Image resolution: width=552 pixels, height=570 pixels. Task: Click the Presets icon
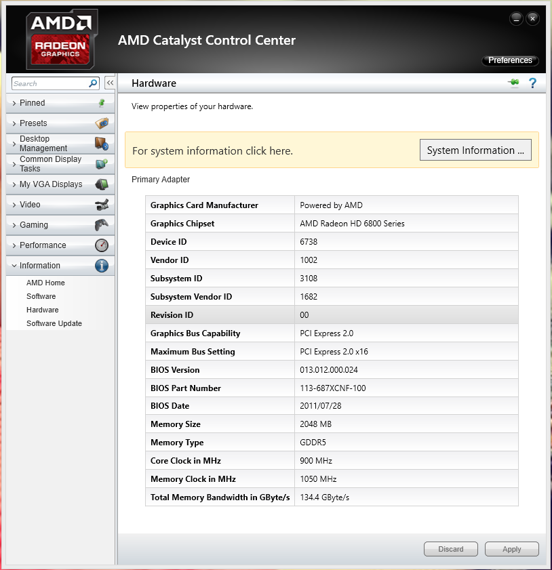[x=102, y=123]
